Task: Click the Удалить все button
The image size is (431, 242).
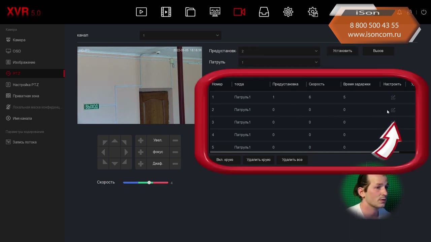Action: coord(292,160)
